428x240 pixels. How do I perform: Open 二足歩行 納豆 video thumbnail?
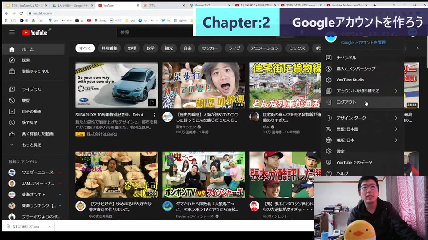pos(204,85)
